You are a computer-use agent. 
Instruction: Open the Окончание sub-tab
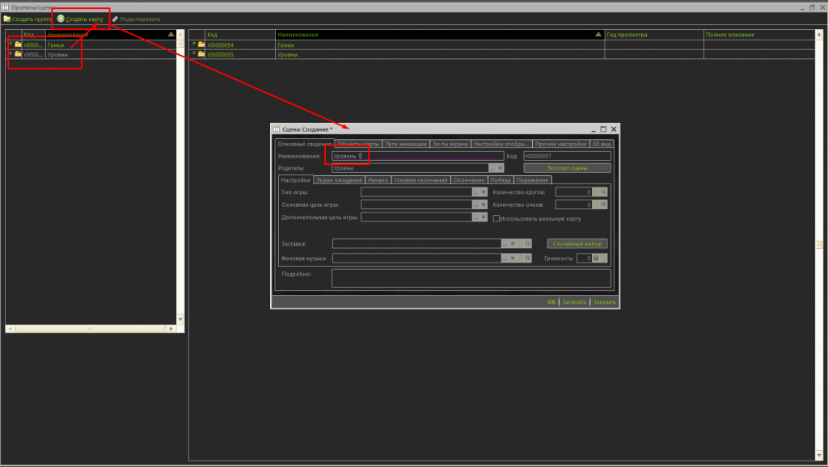469,180
